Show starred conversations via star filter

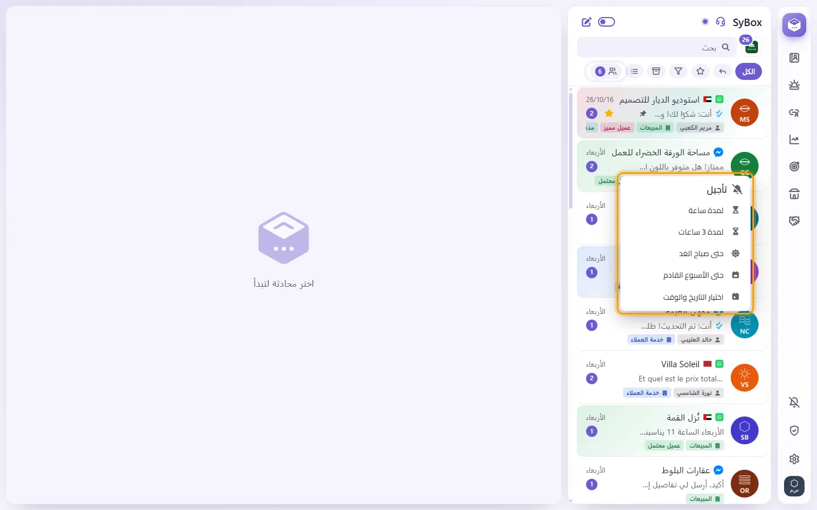click(700, 71)
